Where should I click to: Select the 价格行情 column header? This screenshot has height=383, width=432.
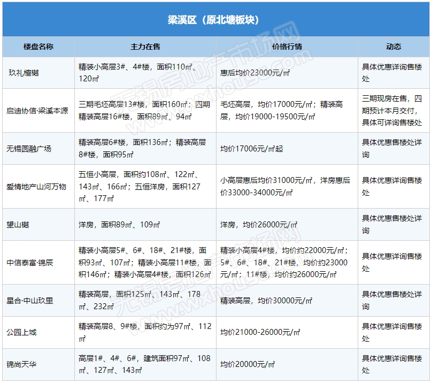pyautogui.click(x=287, y=47)
